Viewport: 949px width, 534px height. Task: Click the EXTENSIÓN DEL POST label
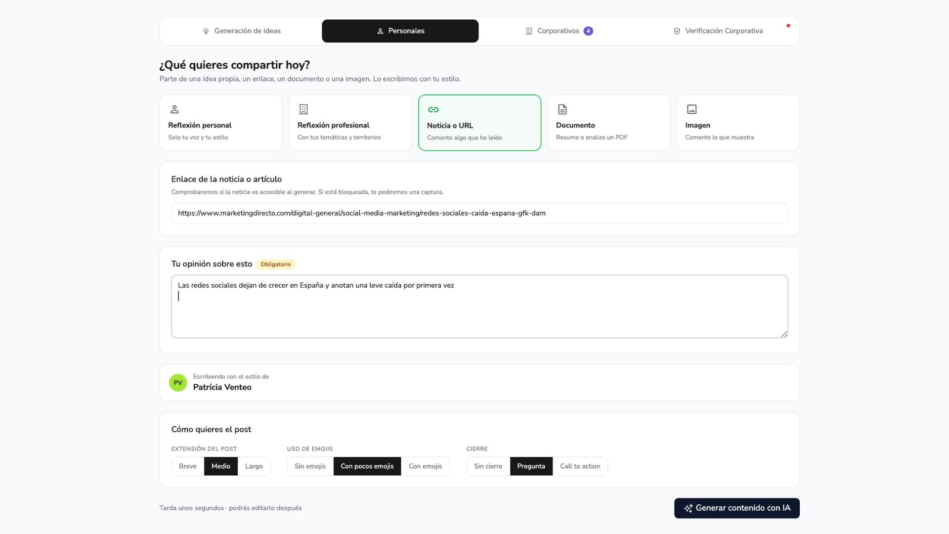click(204, 449)
